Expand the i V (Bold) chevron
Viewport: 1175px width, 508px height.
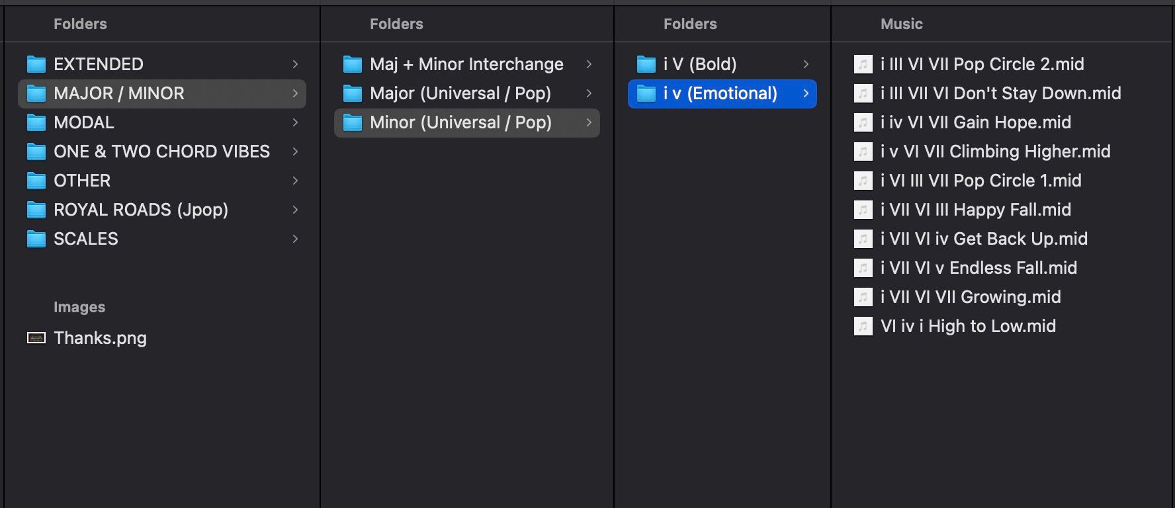[806, 64]
